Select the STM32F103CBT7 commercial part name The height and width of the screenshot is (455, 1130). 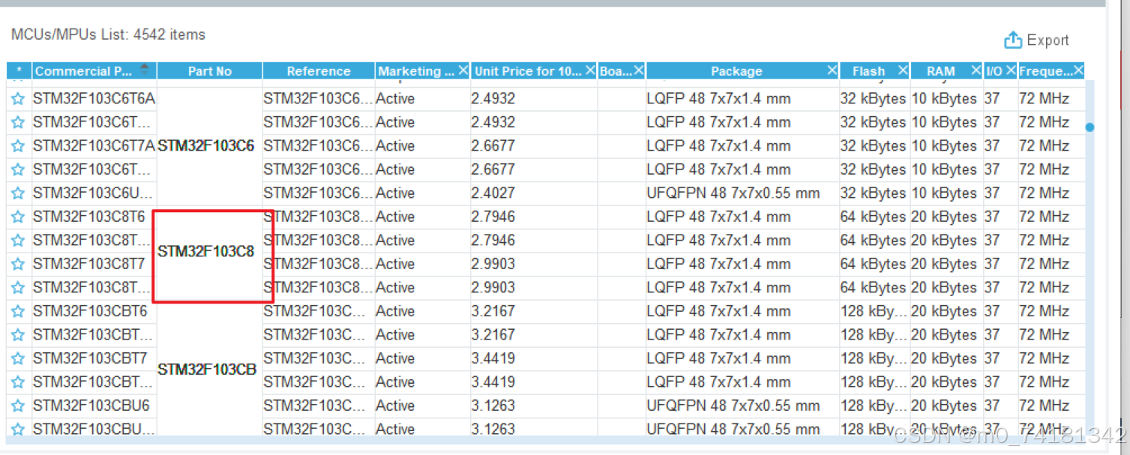point(90,358)
